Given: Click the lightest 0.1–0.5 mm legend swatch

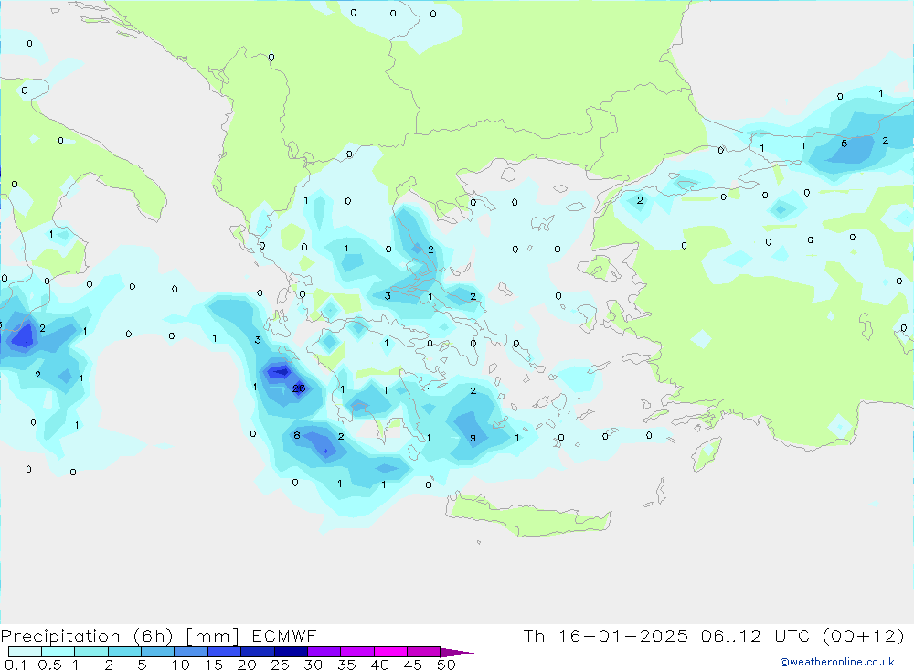Looking at the screenshot, I should (x=25, y=652).
